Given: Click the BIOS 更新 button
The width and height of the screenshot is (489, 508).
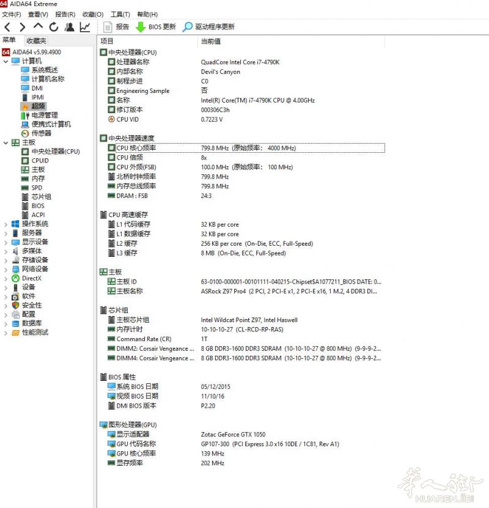Looking at the screenshot, I should pos(156,27).
